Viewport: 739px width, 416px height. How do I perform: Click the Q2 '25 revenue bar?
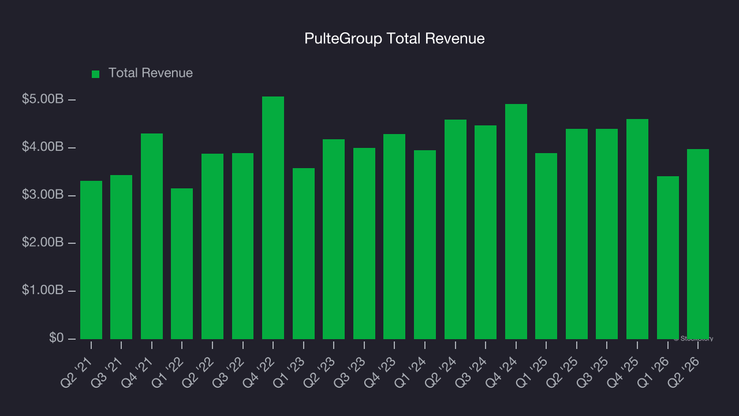pyautogui.click(x=577, y=234)
